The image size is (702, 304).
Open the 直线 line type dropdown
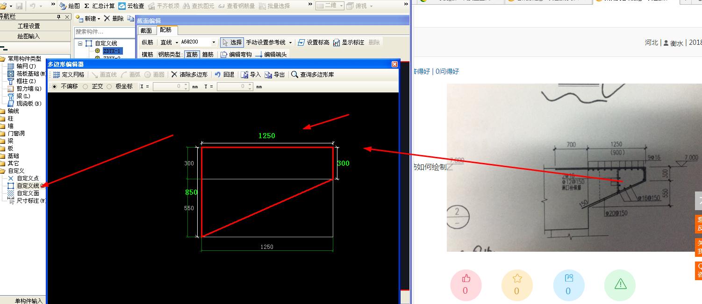(169, 42)
